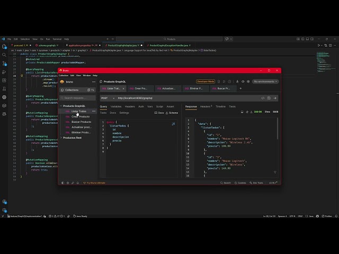Open VS Code Testing flask icon

pyautogui.click(x=4, y=89)
